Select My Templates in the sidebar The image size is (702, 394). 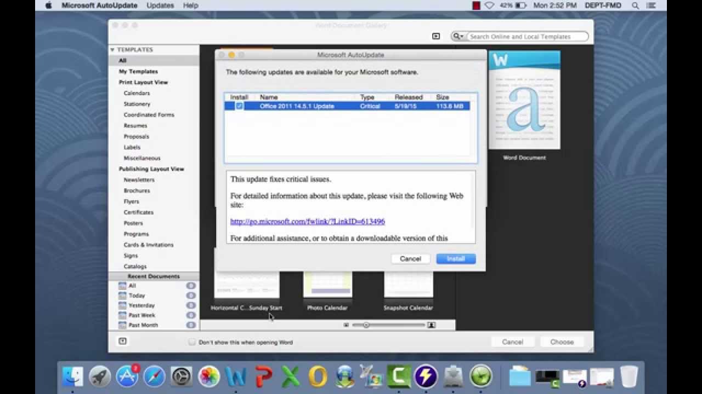tap(138, 72)
